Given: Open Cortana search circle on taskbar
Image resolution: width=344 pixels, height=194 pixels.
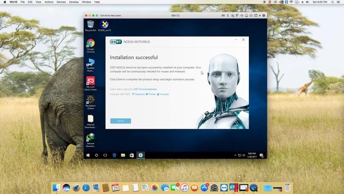Looking at the screenshot, I should 97,155.
